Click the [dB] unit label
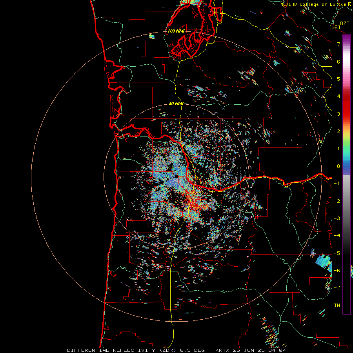Screen dimensions: 353x353 pos(335,27)
